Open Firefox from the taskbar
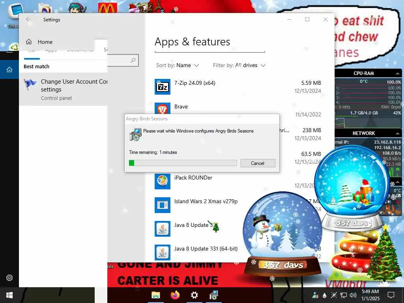Image resolution: width=404 pixels, height=303 pixels. [x=175, y=295]
